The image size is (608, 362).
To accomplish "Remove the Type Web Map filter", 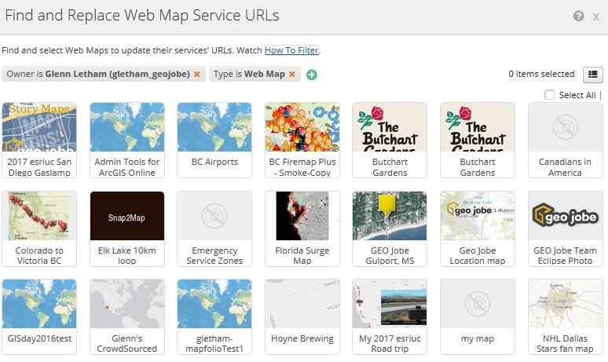I will pyautogui.click(x=291, y=75).
